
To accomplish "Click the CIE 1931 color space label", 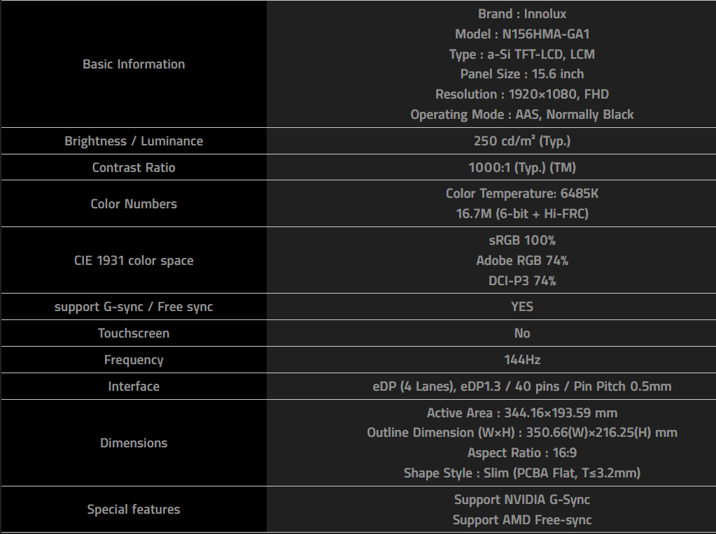I will (134, 261).
